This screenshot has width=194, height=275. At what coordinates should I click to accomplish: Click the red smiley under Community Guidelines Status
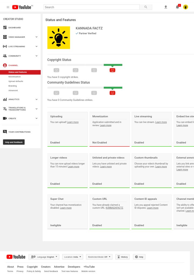[112, 93]
